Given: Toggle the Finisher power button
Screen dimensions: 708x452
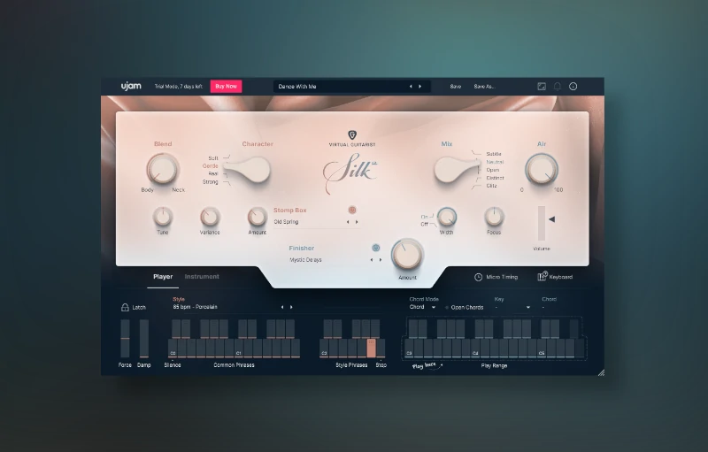Looking at the screenshot, I should (375, 248).
